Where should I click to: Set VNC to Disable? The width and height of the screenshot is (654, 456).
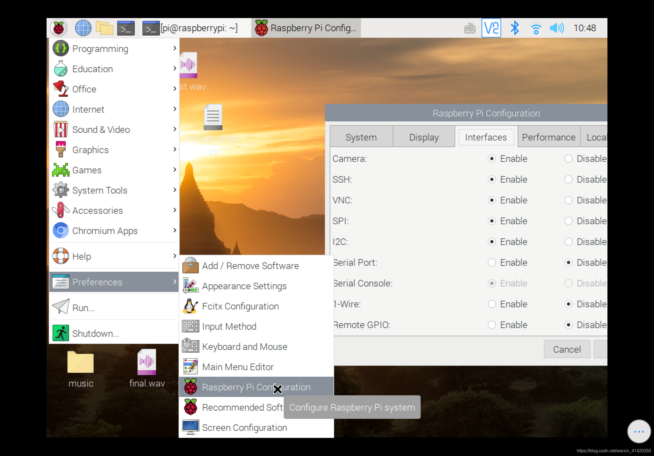[x=568, y=200]
